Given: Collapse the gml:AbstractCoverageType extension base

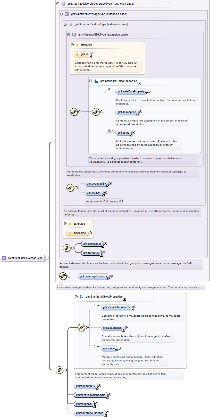Looking at the screenshot, I should (61, 14).
